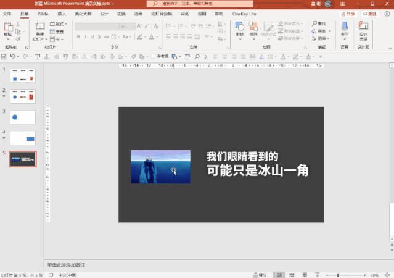
Task: Select slide 3 thumbnail with blue circle
Action: click(x=23, y=117)
